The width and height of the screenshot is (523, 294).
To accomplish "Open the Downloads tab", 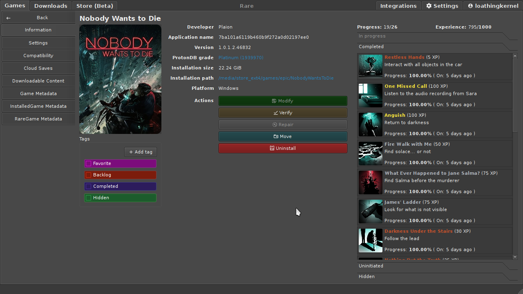I will pyautogui.click(x=51, y=6).
